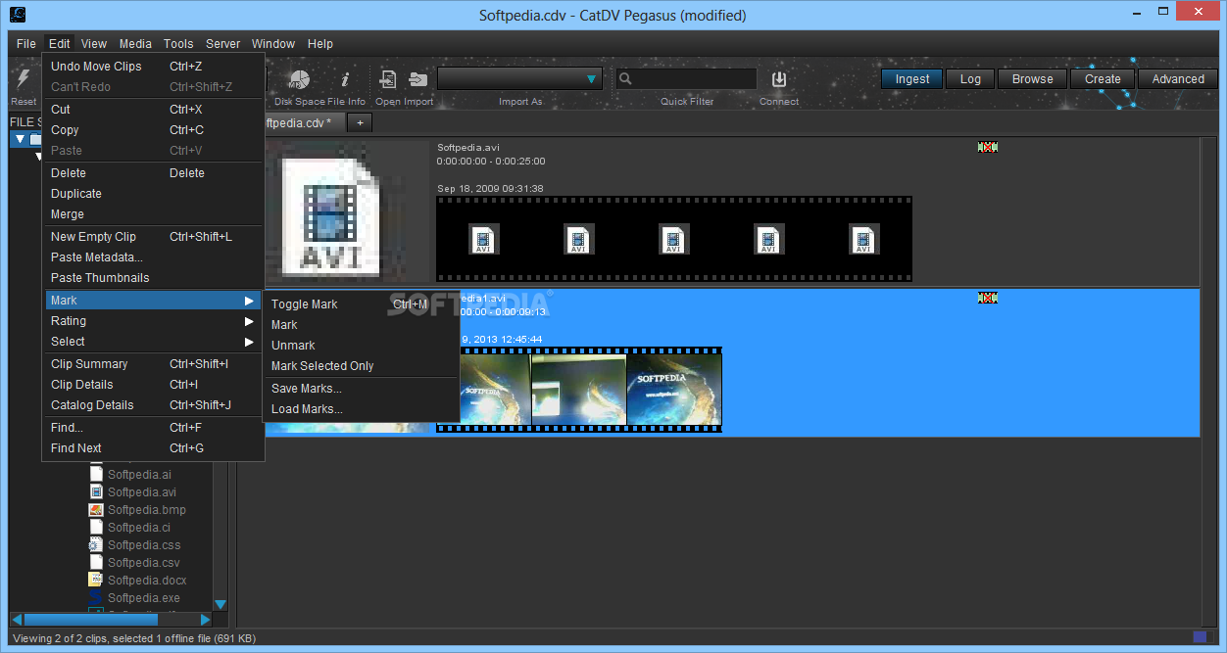Choose Copy from Edit menu
Screen dimensions: 1227x653
pos(154,130)
